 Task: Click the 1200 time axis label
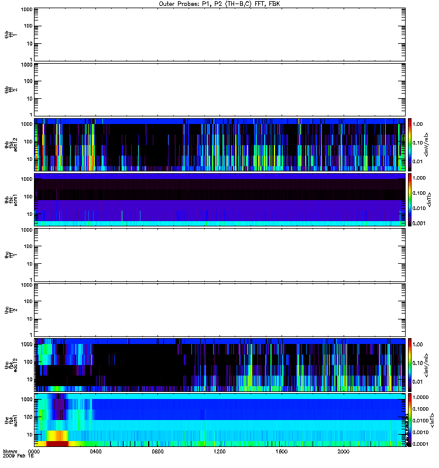click(220, 452)
